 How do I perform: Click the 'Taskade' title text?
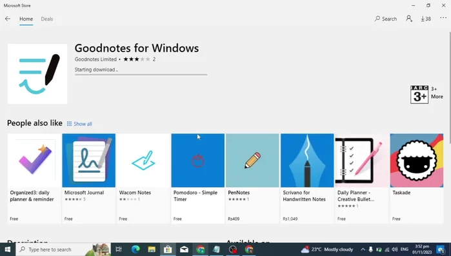pos(401,193)
